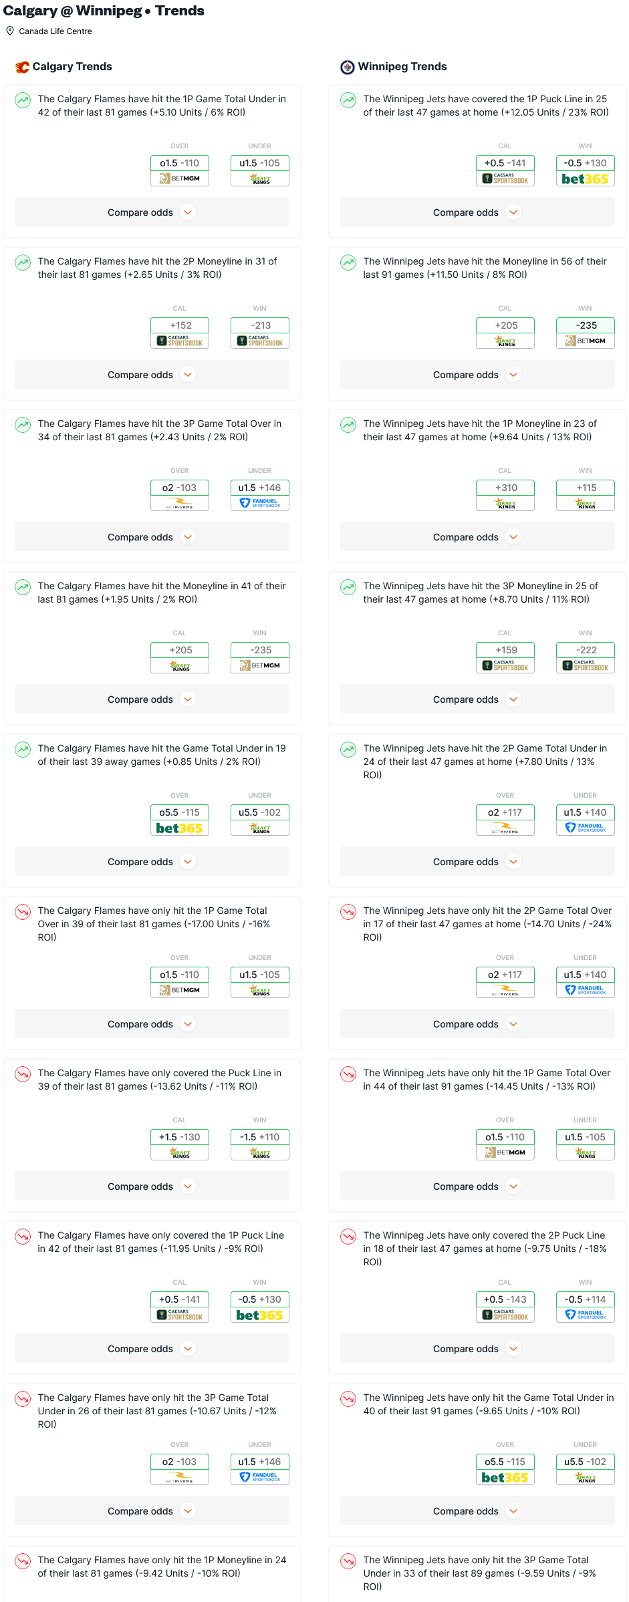Choose -222 Winnipeg 3P moneyline odds
The height and width of the screenshot is (1602, 629).
pos(585,650)
